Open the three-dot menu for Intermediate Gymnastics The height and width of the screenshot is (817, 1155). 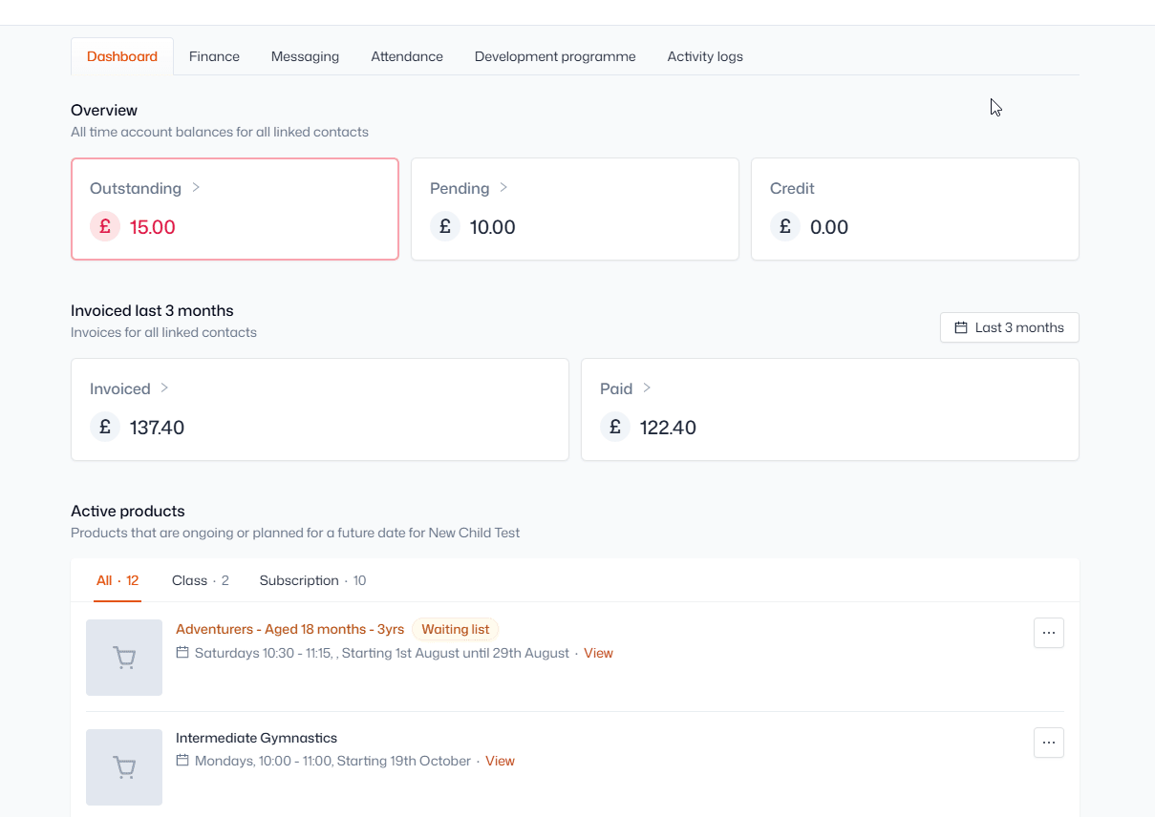coord(1049,743)
